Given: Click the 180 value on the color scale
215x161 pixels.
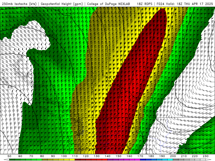Looking at the screenshot, I should pyautogui.click(x=151, y=156).
